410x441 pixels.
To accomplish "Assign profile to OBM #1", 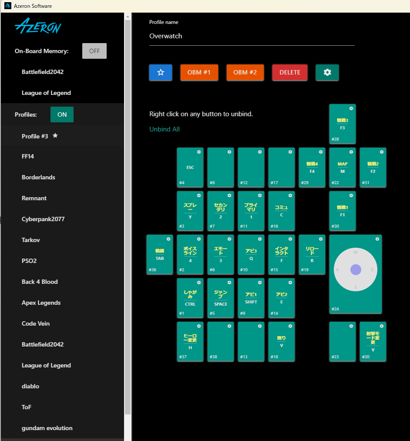I will (199, 72).
